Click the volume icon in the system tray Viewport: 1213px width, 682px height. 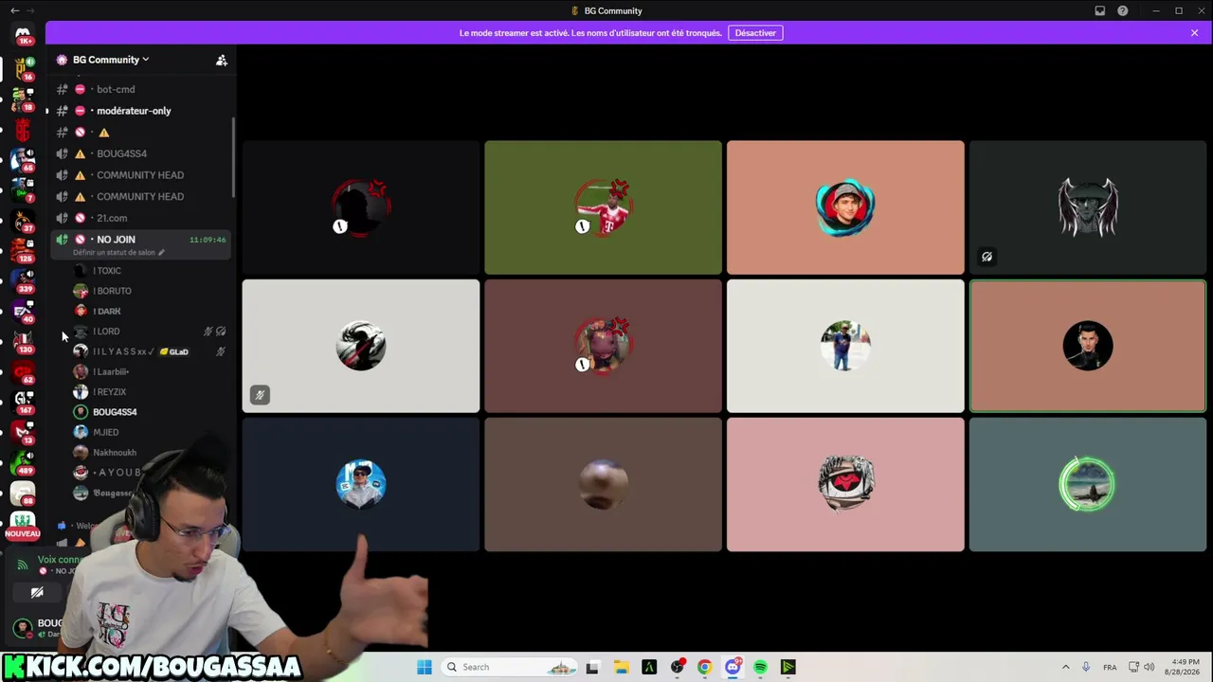point(1149,667)
